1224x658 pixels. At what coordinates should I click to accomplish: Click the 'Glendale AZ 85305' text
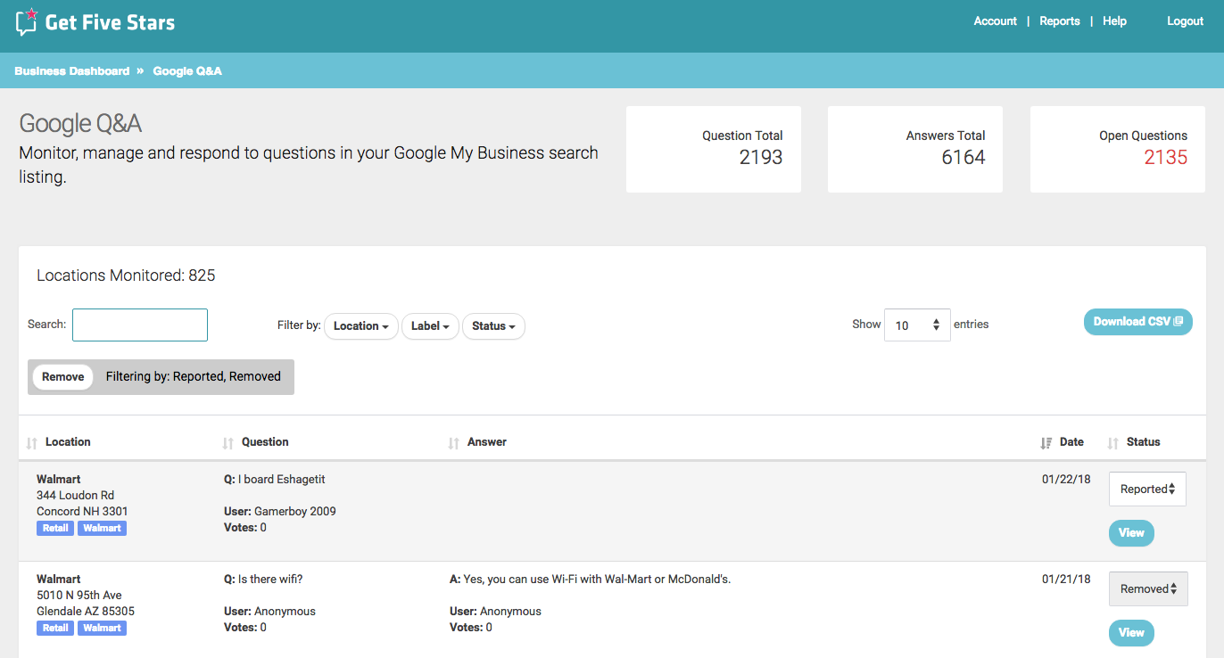click(x=86, y=612)
